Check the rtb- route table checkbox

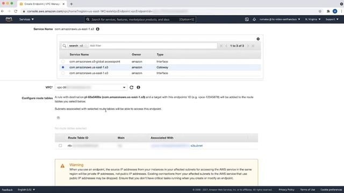tap(60, 145)
